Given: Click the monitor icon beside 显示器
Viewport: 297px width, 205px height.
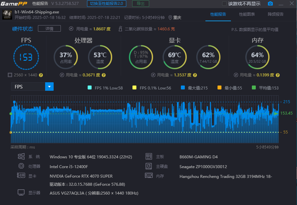Looking at the screenshot, I should coord(21,193).
